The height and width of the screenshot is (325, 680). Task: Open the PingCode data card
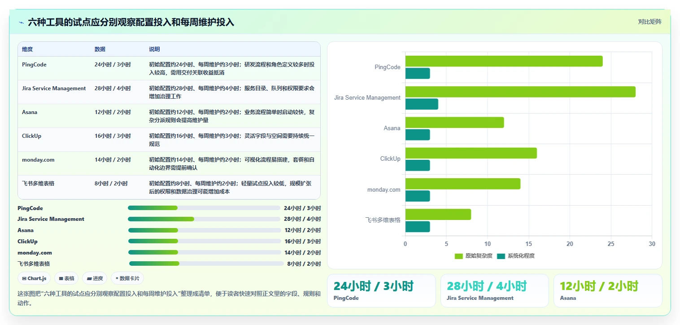[381, 290]
